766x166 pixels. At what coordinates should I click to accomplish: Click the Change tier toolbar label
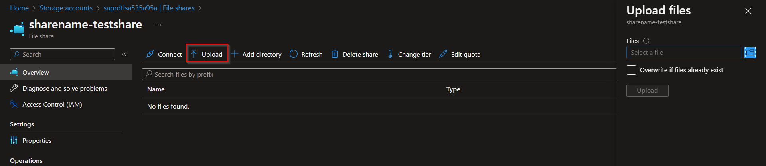[415, 54]
